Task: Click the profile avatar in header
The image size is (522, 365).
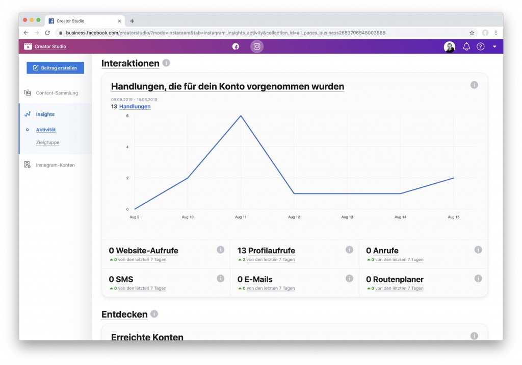Action: (x=450, y=46)
